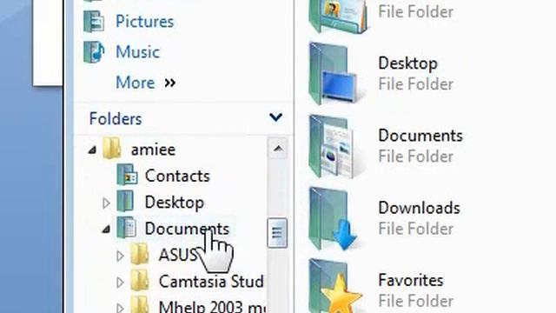Viewport: 556px width, 313px height.
Task: Click the Desktop tree folder icon
Action: pyautogui.click(x=126, y=201)
